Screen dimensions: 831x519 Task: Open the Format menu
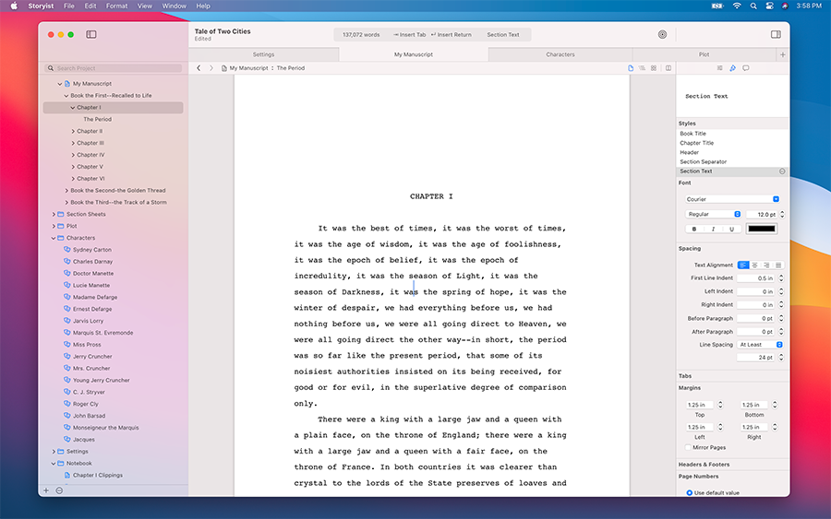116,6
